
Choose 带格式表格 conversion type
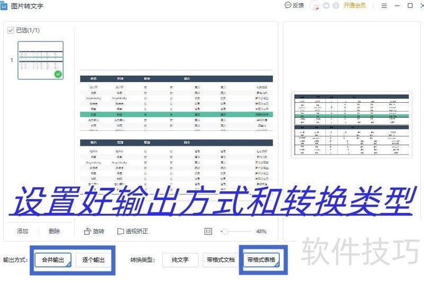[x=261, y=260]
